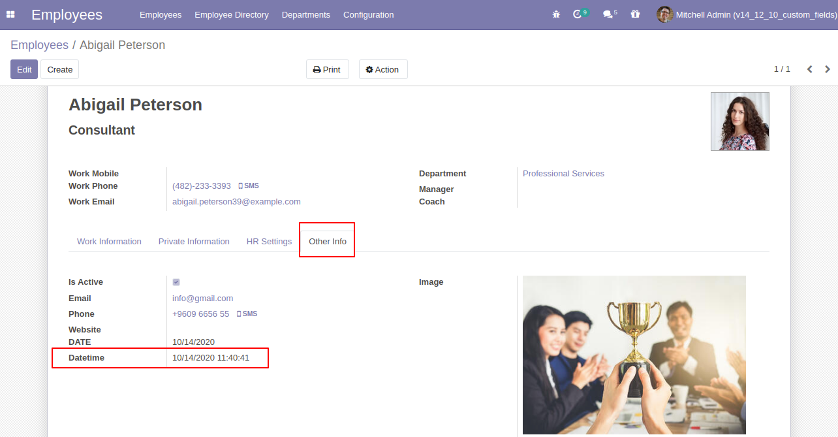Click the trophy image in Other Info
838x437 pixels.
click(634, 355)
